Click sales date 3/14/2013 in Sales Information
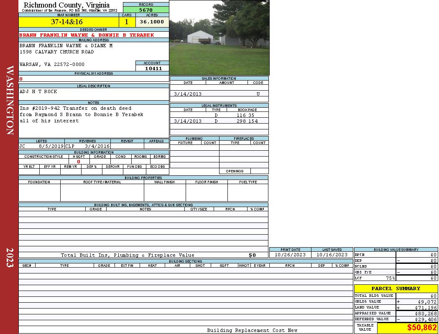The width and height of the screenshot is (439, 334). click(x=188, y=94)
